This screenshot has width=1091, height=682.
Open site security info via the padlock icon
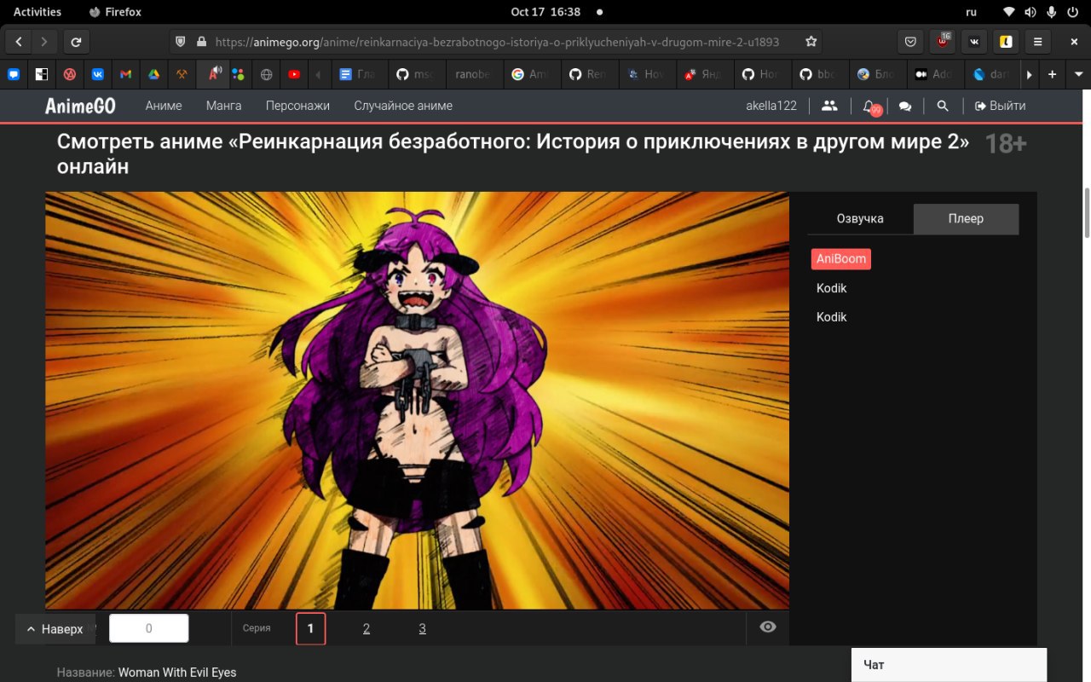(x=201, y=41)
